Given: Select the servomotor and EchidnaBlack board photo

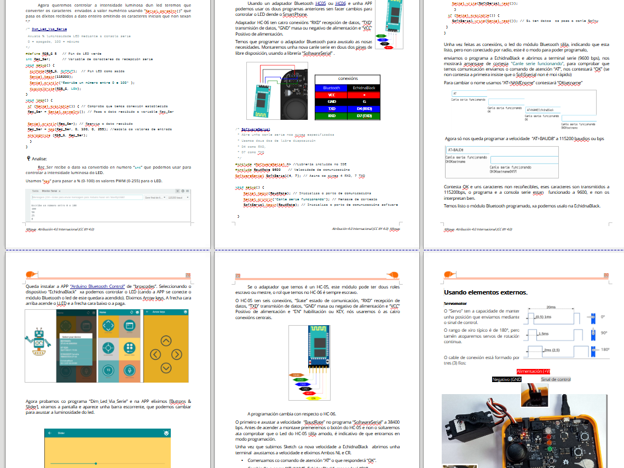Looking at the screenshot, I should (x=524, y=431).
